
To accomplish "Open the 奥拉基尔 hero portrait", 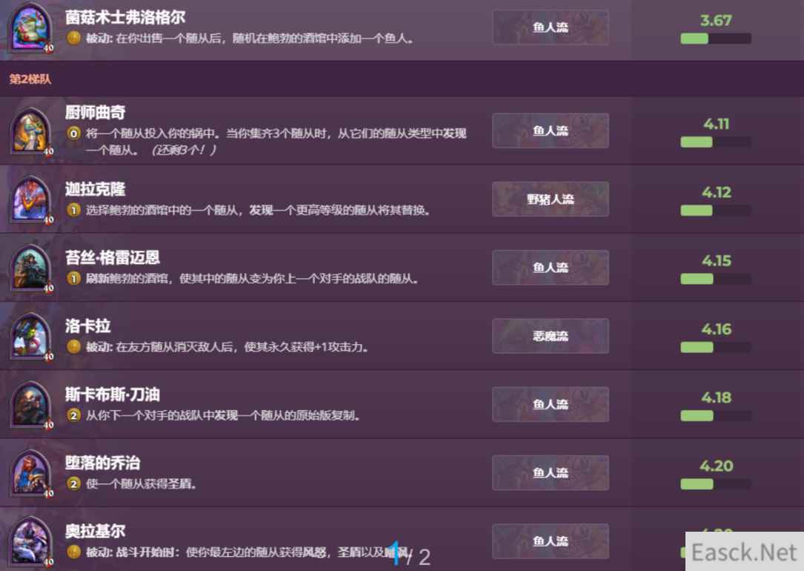I will tap(31, 541).
